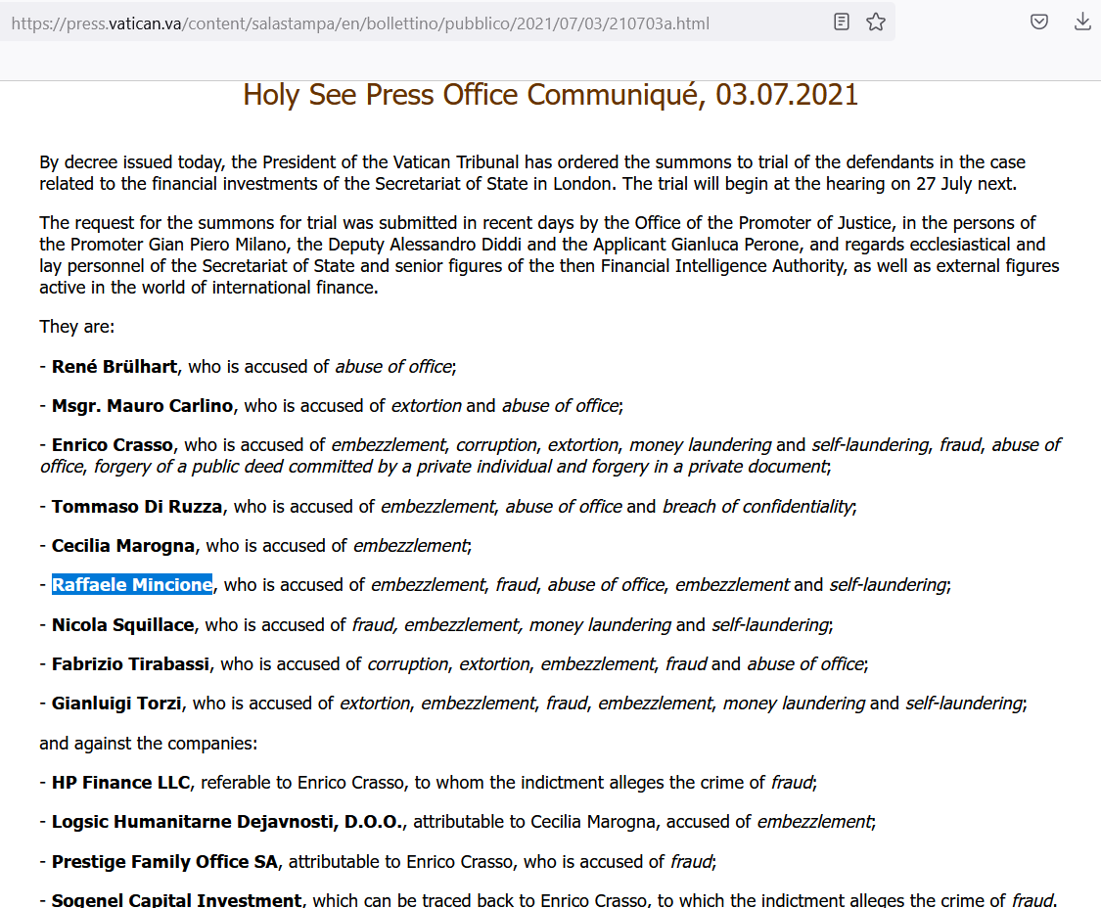1101x908 pixels.
Task: Click 'self-laundering' in Mincione line
Action: point(888,585)
